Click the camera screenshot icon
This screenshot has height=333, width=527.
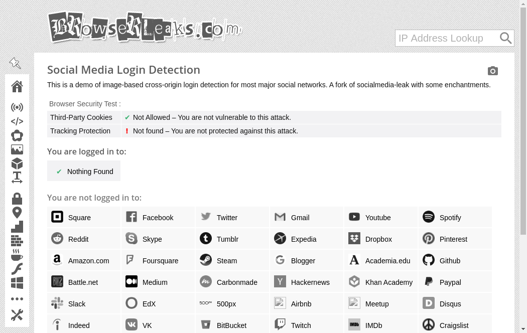click(493, 71)
